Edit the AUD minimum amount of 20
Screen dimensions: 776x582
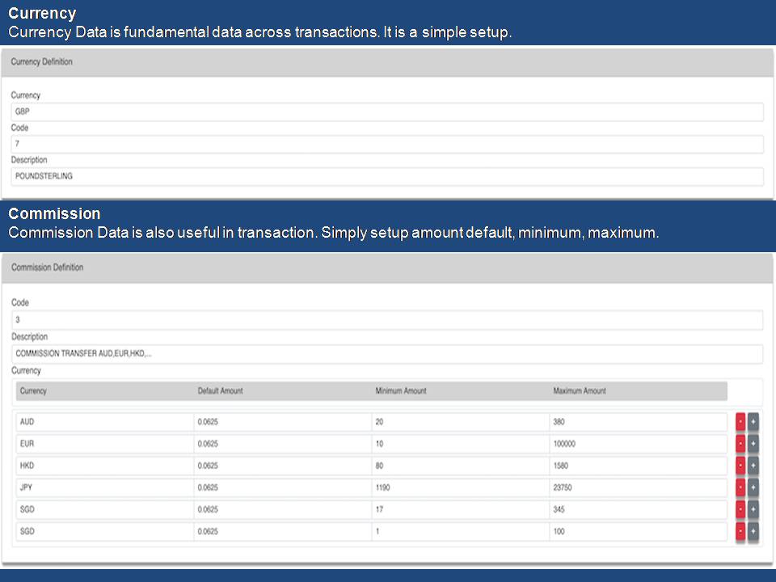click(460, 422)
